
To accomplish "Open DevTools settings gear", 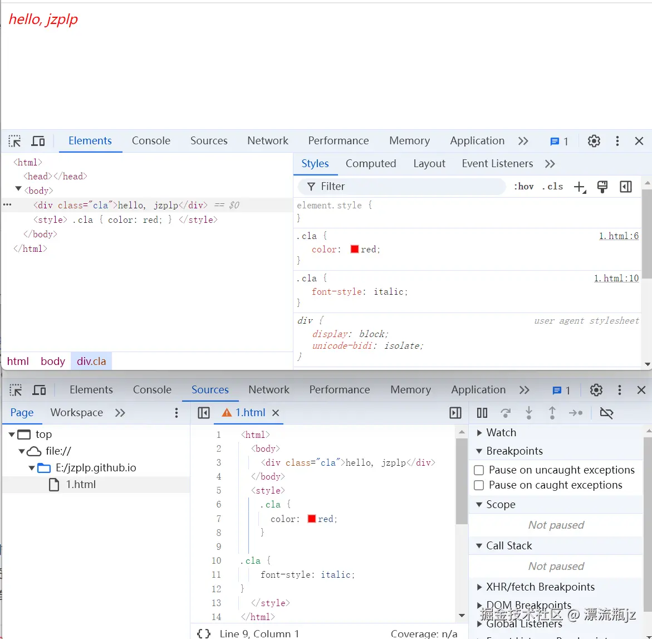I will tap(594, 141).
